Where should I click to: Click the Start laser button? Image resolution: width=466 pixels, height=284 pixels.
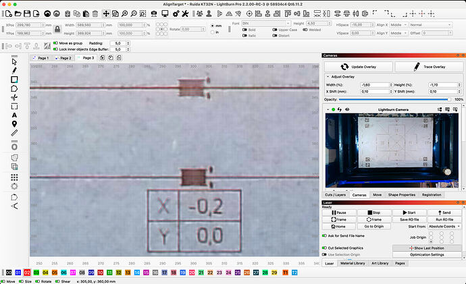pyautogui.click(x=409, y=212)
